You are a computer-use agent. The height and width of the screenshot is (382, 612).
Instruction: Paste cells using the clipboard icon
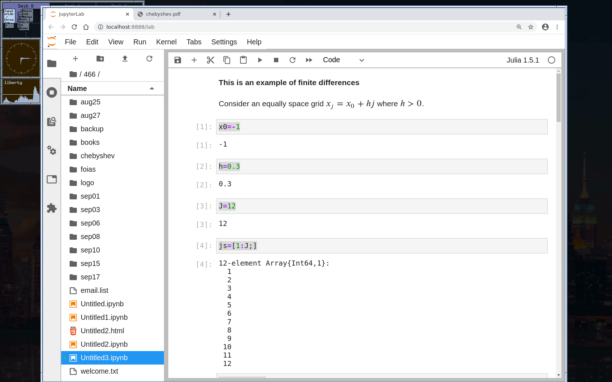[x=243, y=60]
